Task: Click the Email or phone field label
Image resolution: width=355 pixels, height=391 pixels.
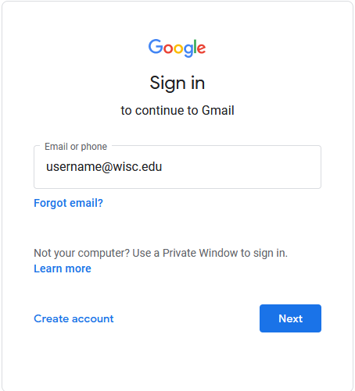Action: tap(76, 147)
